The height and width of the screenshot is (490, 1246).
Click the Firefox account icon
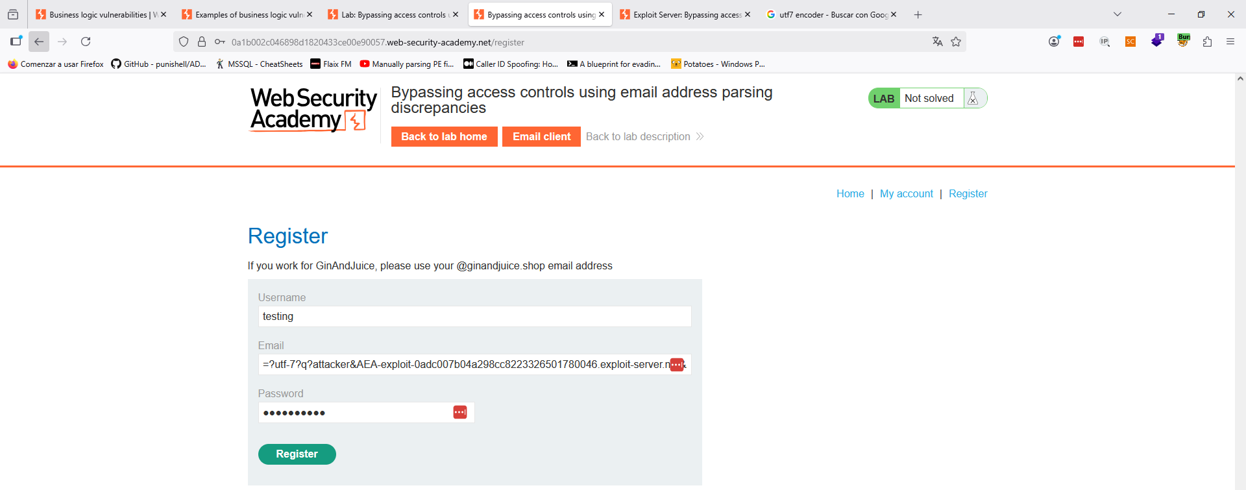coord(1054,42)
